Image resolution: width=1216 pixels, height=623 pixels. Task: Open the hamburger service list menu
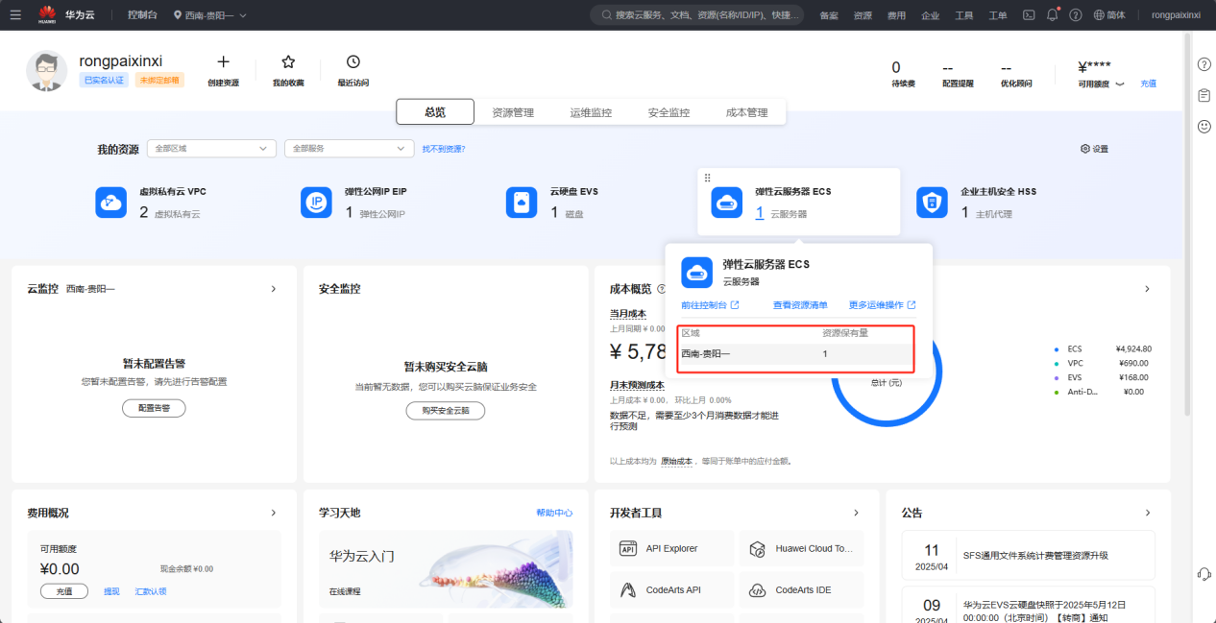[x=15, y=15]
